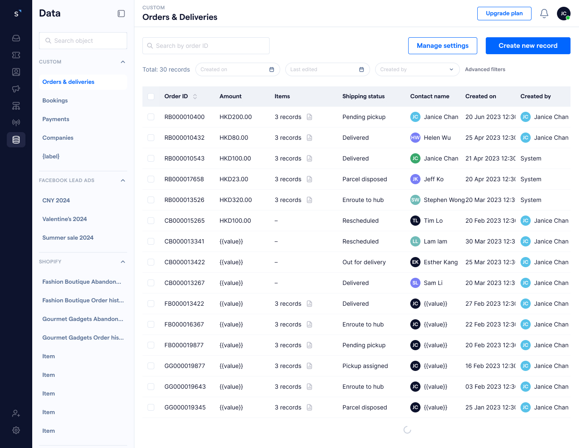This screenshot has height=448, width=579.
Task: Open the Created on date filter
Action: (238, 69)
